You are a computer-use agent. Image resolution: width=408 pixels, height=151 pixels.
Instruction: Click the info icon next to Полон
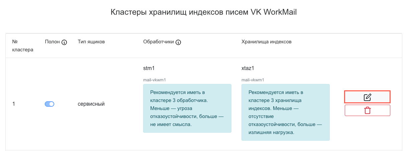pos(65,42)
